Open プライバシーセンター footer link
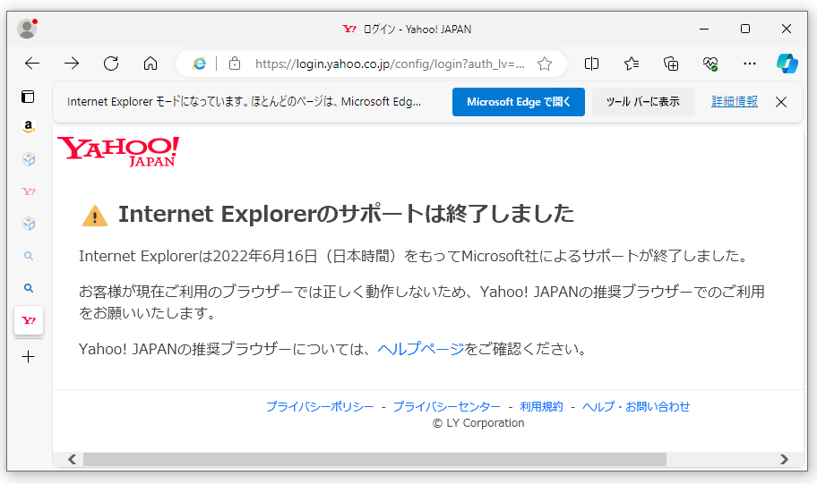This screenshot has width=817, height=484. click(x=446, y=406)
